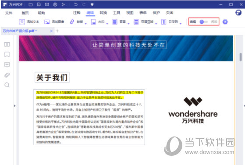Open the attachments paperclip panel
Image resolution: width=245 pixels, height=165 pixels.
click(x=7, y=75)
